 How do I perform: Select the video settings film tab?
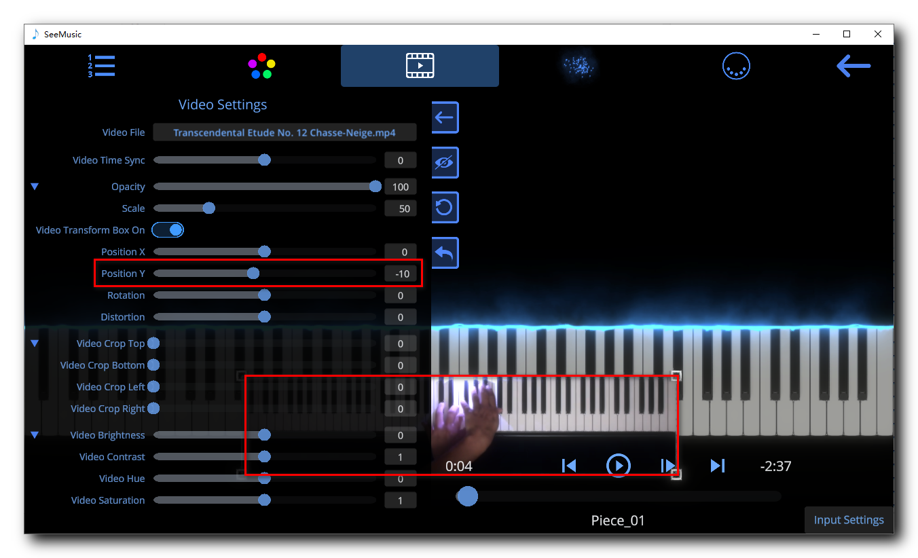(x=420, y=66)
